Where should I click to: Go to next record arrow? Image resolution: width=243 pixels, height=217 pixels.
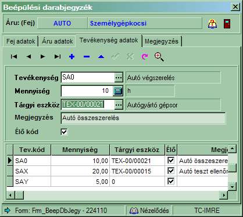click(42, 57)
